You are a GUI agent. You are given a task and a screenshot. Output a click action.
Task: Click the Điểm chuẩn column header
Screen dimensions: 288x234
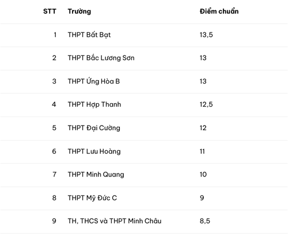tap(219, 12)
